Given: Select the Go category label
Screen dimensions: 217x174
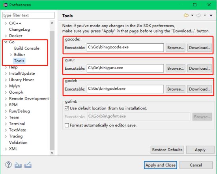Looking at the screenshot, I should point(12,42).
